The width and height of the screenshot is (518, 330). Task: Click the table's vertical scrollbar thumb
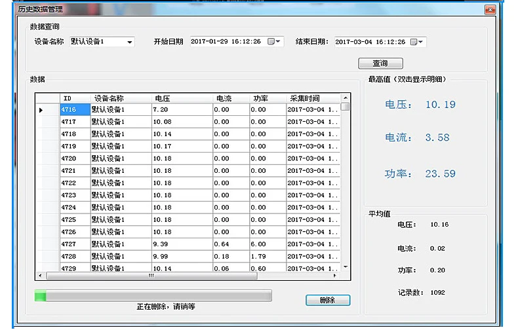345,107
